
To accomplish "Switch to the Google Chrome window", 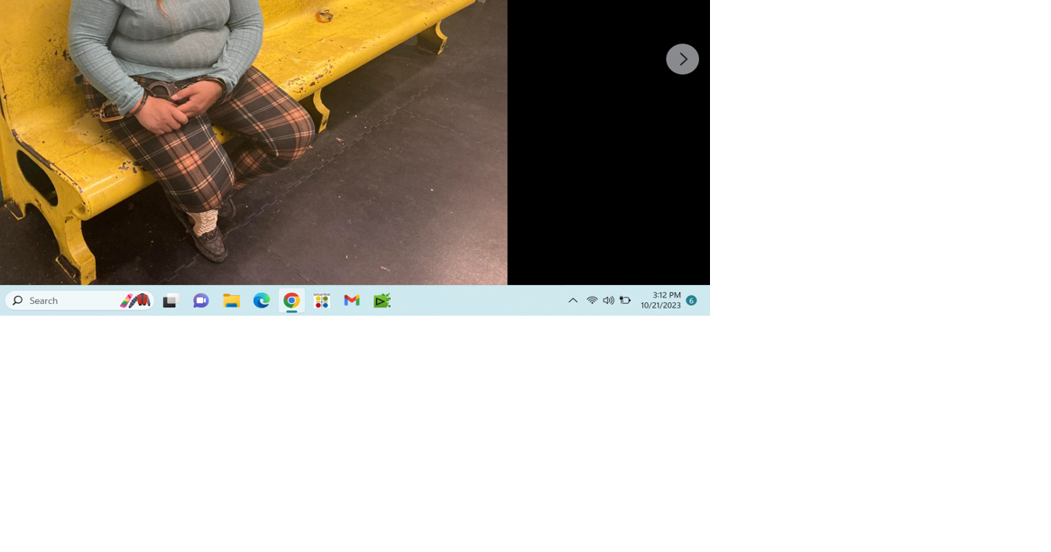I will [x=291, y=301].
